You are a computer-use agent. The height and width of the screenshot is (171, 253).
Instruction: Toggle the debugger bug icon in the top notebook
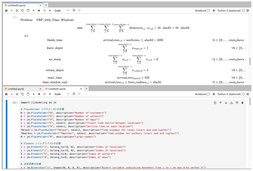pyautogui.click(x=214, y=11)
